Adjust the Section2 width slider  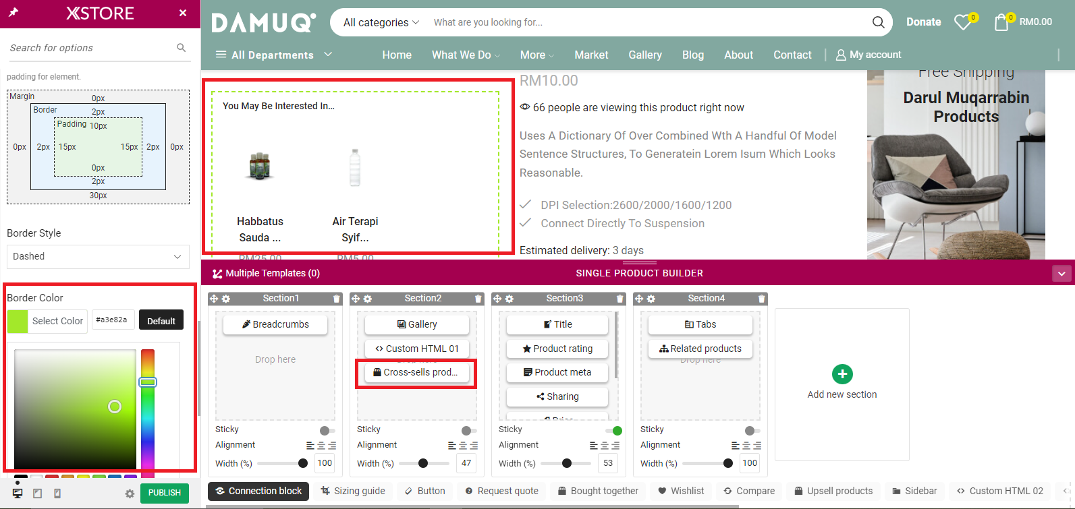coord(423,463)
